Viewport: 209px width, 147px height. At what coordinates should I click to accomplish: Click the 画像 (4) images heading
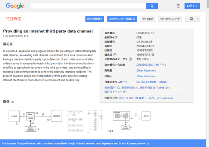(8, 102)
